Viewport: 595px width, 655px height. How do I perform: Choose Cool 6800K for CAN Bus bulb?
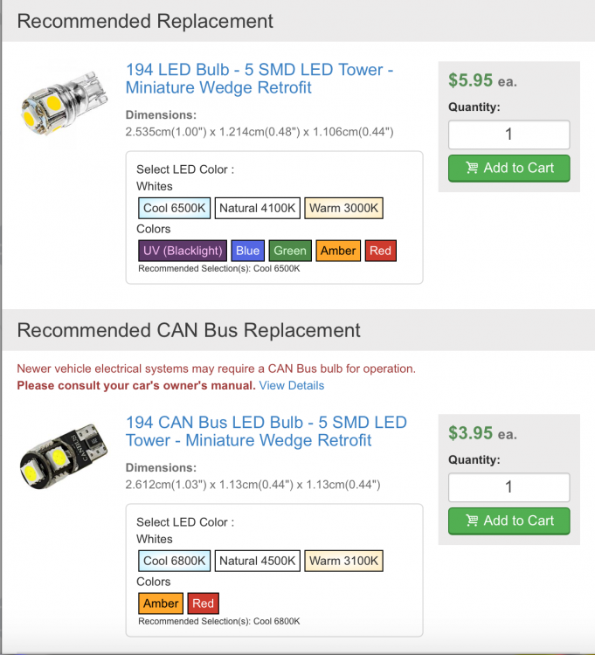click(x=174, y=561)
